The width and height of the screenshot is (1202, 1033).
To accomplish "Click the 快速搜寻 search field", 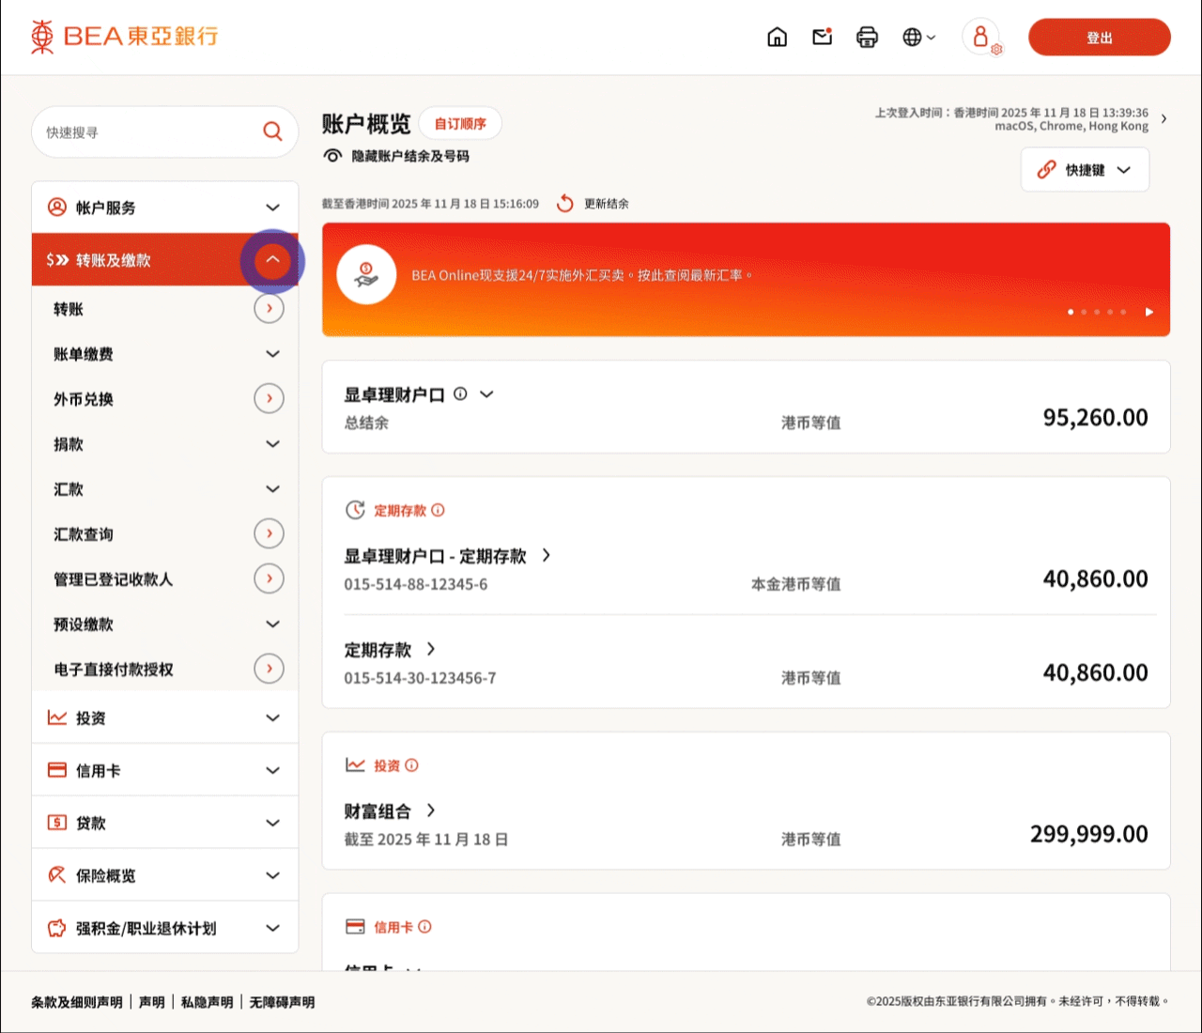I will pos(146,132).
